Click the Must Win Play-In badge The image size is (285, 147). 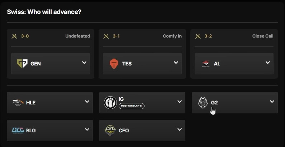click(x=132, y=106)
